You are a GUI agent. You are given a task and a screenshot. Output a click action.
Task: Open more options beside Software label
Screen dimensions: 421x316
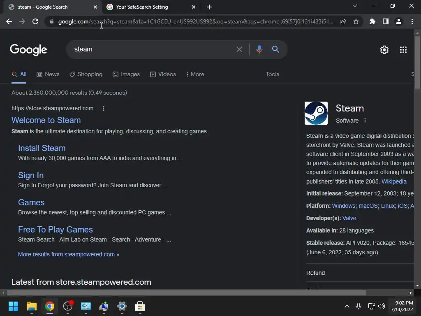pos(365,121)
